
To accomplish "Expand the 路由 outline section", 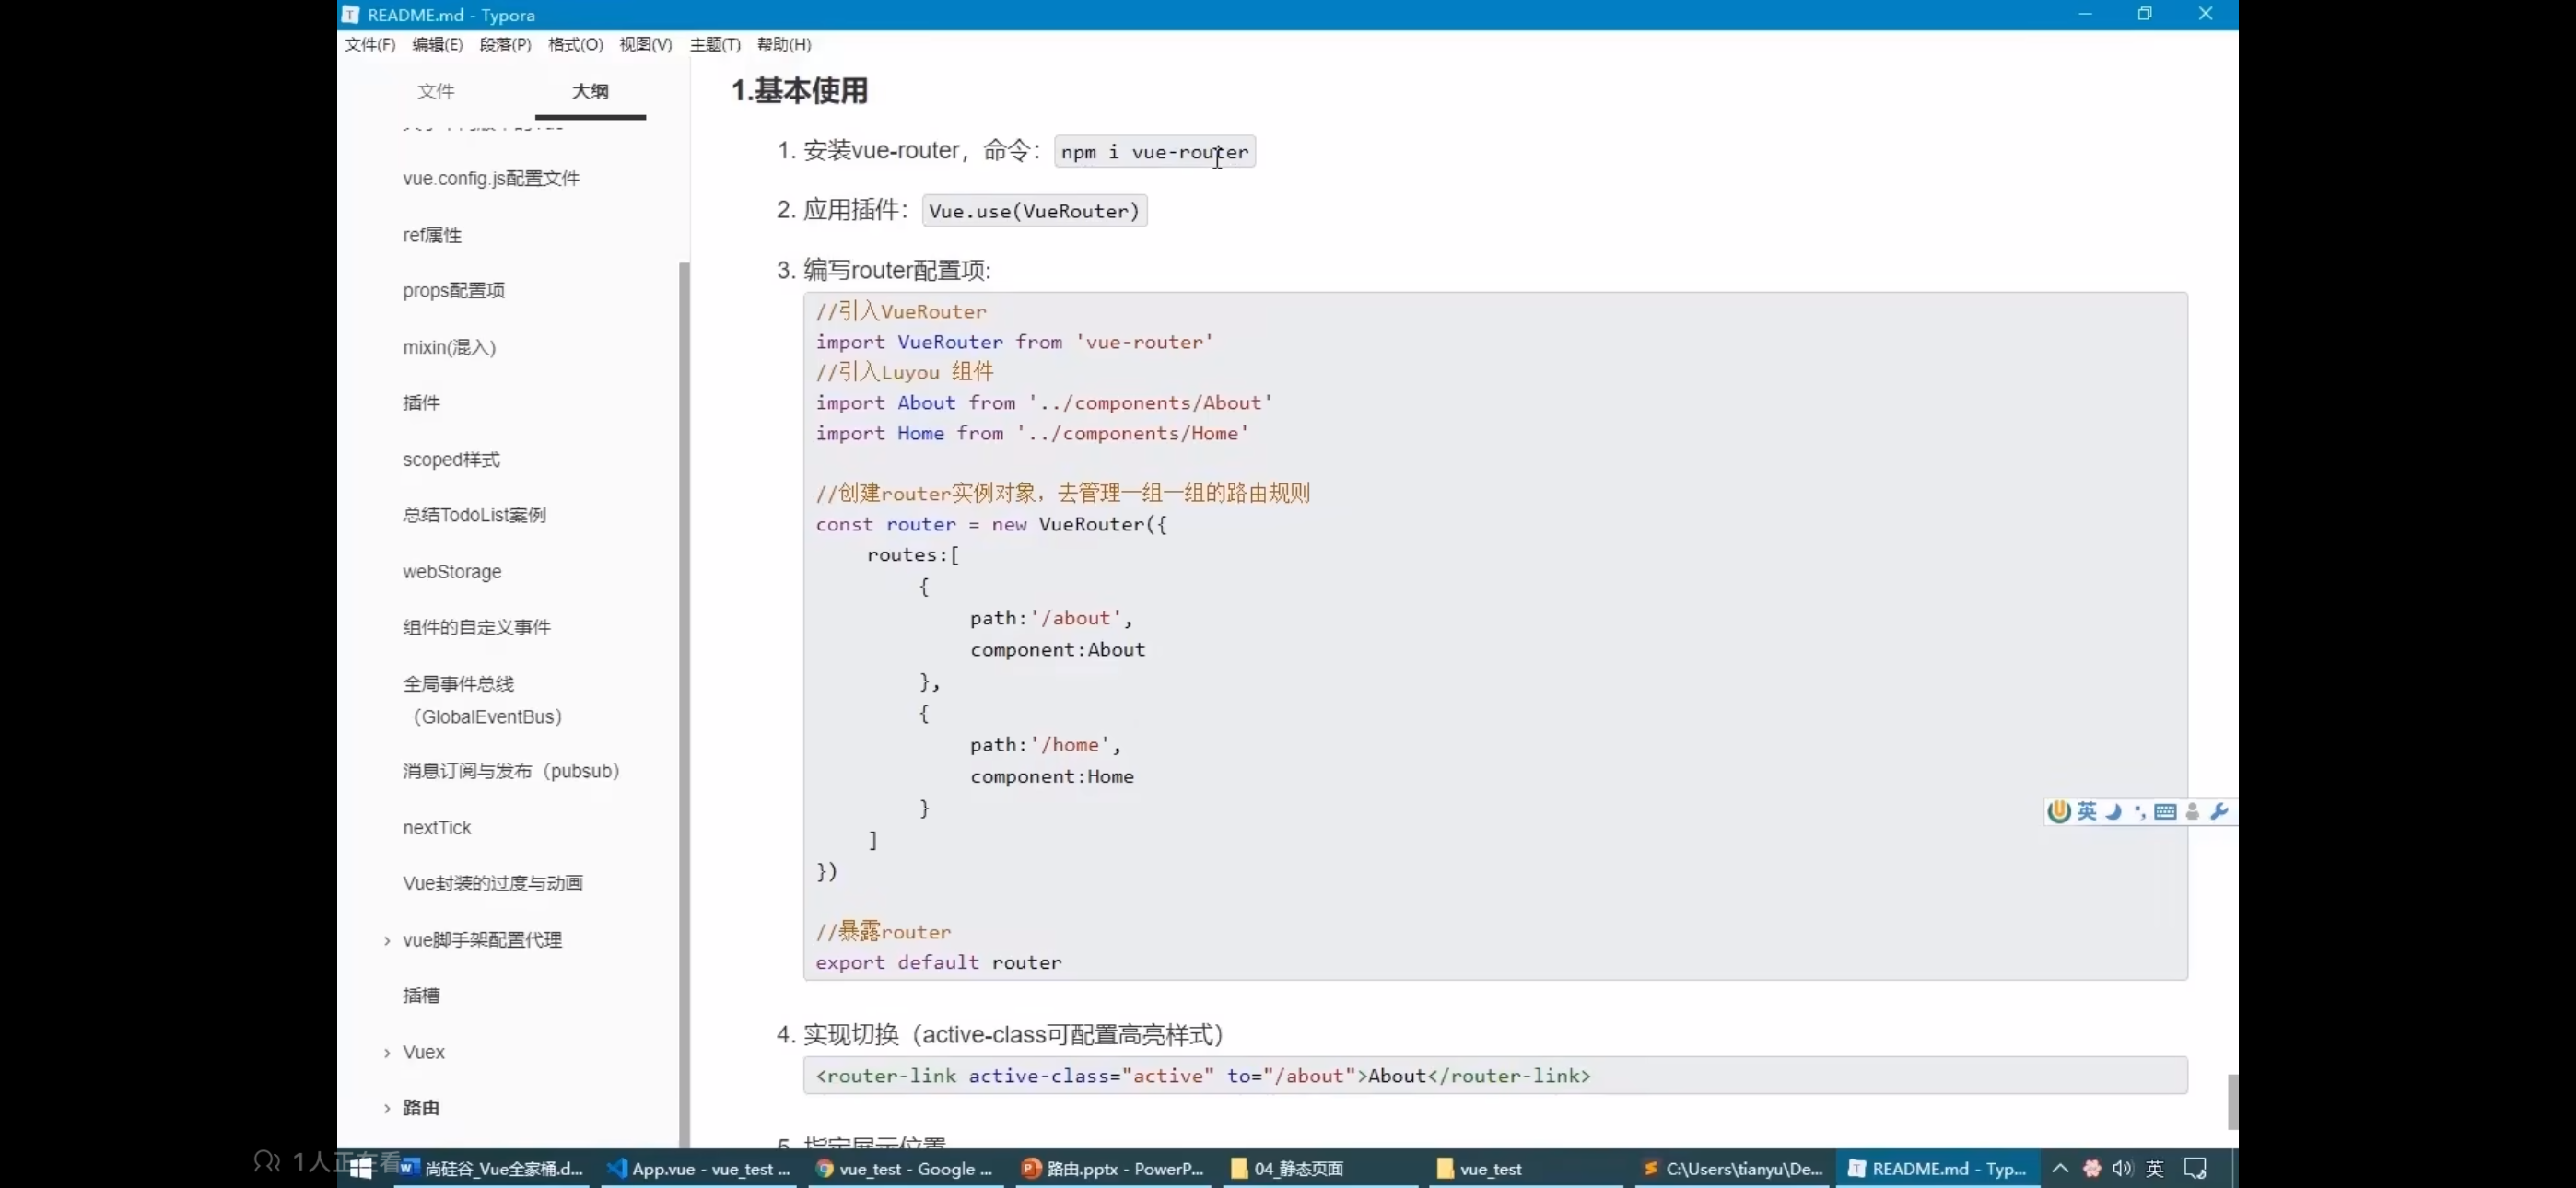I will (387, 1108).
